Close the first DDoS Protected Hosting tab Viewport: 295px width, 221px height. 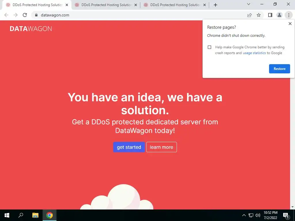point(67,5)
